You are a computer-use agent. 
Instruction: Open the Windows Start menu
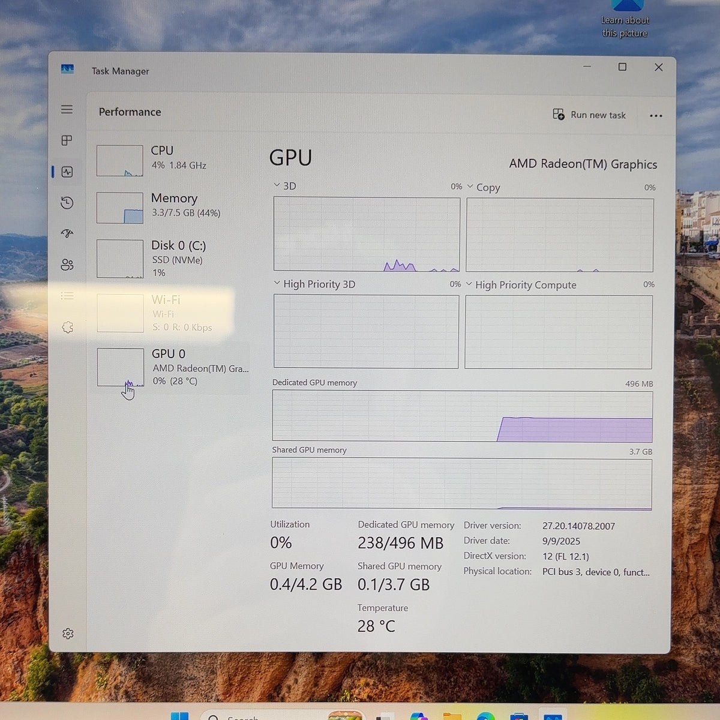coord(179,716)
